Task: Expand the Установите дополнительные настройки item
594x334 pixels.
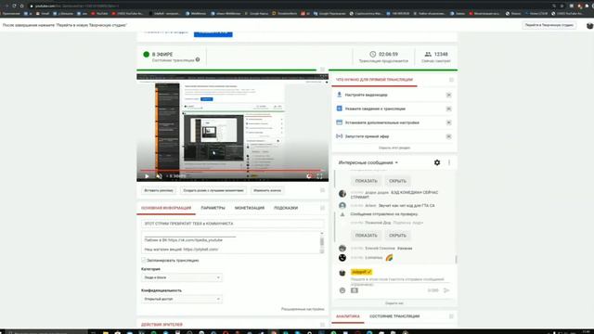Action: tap(448, 122)
